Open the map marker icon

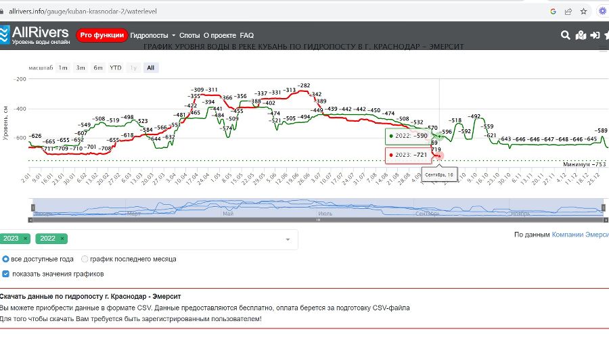[x=581, y=35]
